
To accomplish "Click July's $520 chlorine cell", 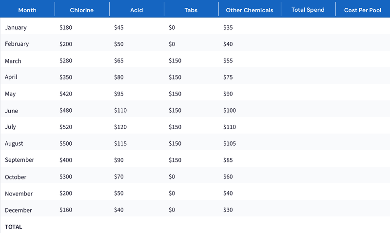I will point(67,127).
